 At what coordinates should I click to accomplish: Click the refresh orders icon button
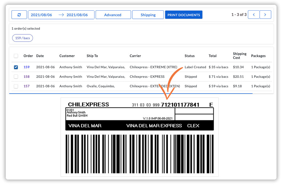(x=19, y=15)
